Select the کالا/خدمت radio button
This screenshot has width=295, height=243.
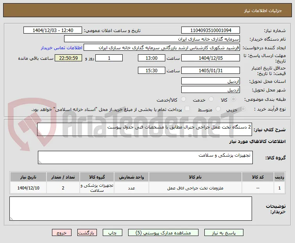[183, 99]
